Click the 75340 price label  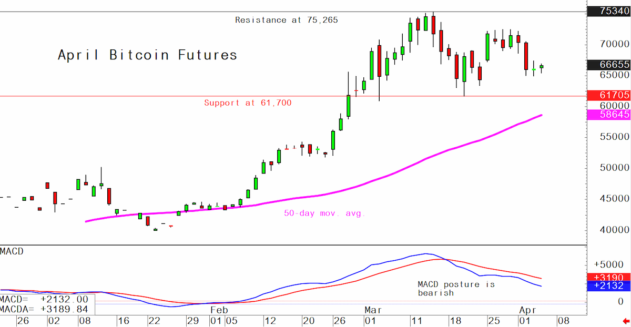(608, 12)
